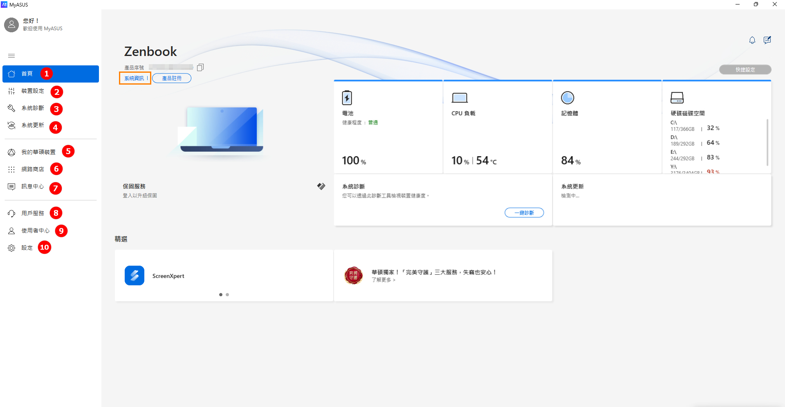
Task: Click the notification bell icon
Action: pos(752,40)
